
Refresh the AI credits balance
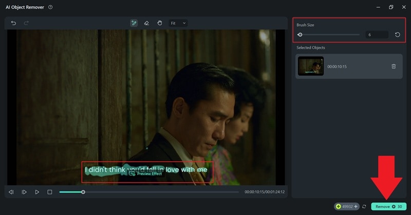coord(364,207)
